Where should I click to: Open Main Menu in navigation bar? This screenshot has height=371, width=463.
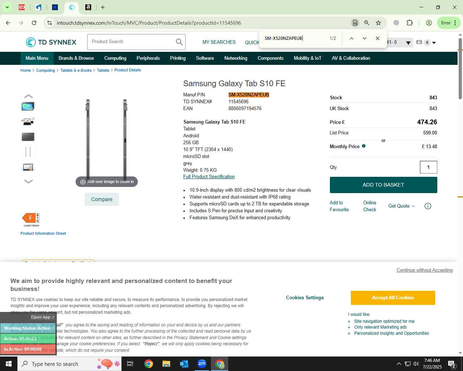pos(37,58)
